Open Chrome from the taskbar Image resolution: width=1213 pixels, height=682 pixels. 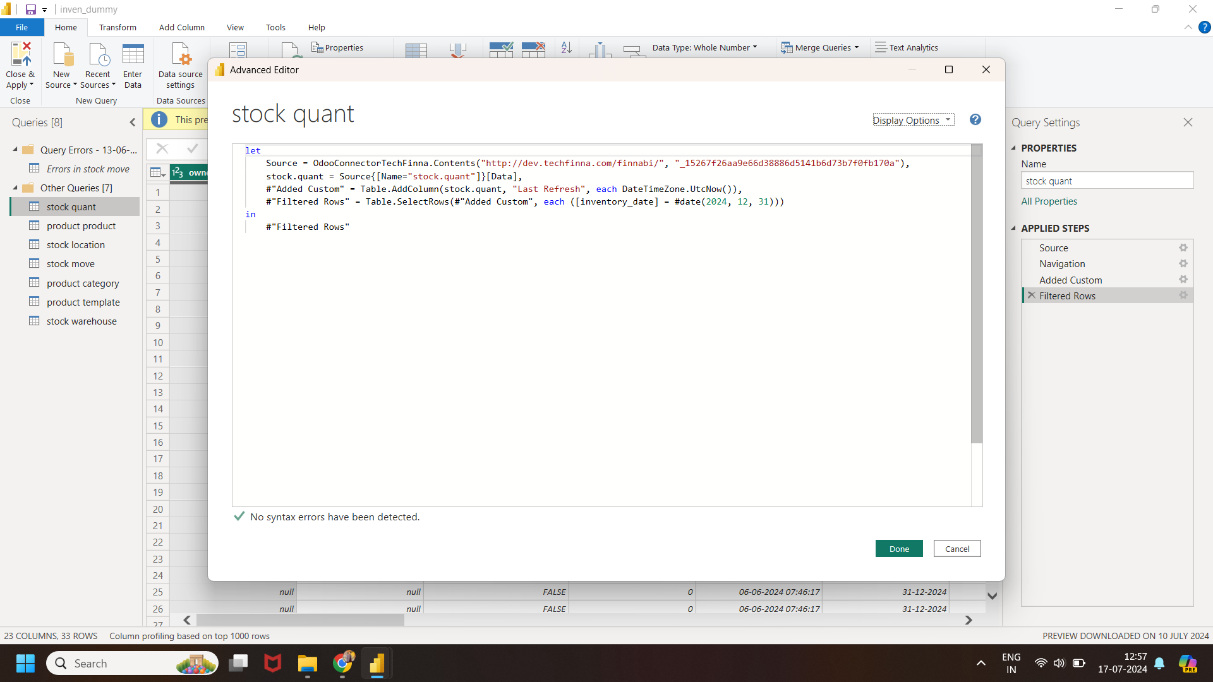[342, 663]
